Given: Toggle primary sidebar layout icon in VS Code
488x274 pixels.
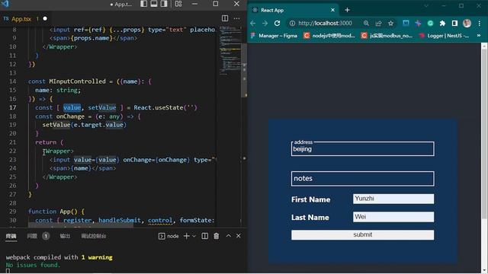Looking at the screenshot, I should (144, 4).
